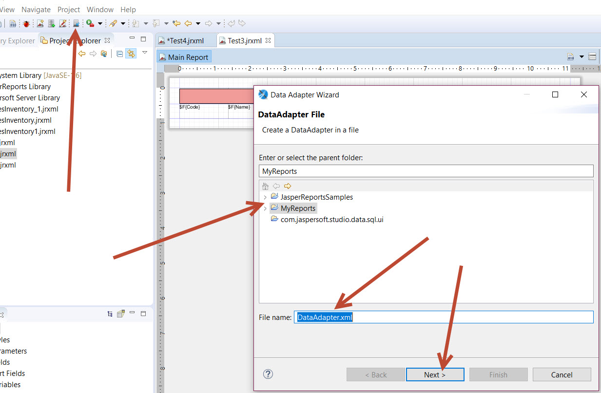Click the Help question mark icon
The image size is (601, 393).
tap(268, 374)
